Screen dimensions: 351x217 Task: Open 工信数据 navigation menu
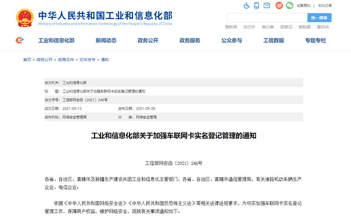pyautogui.click(x=274, y=40)
